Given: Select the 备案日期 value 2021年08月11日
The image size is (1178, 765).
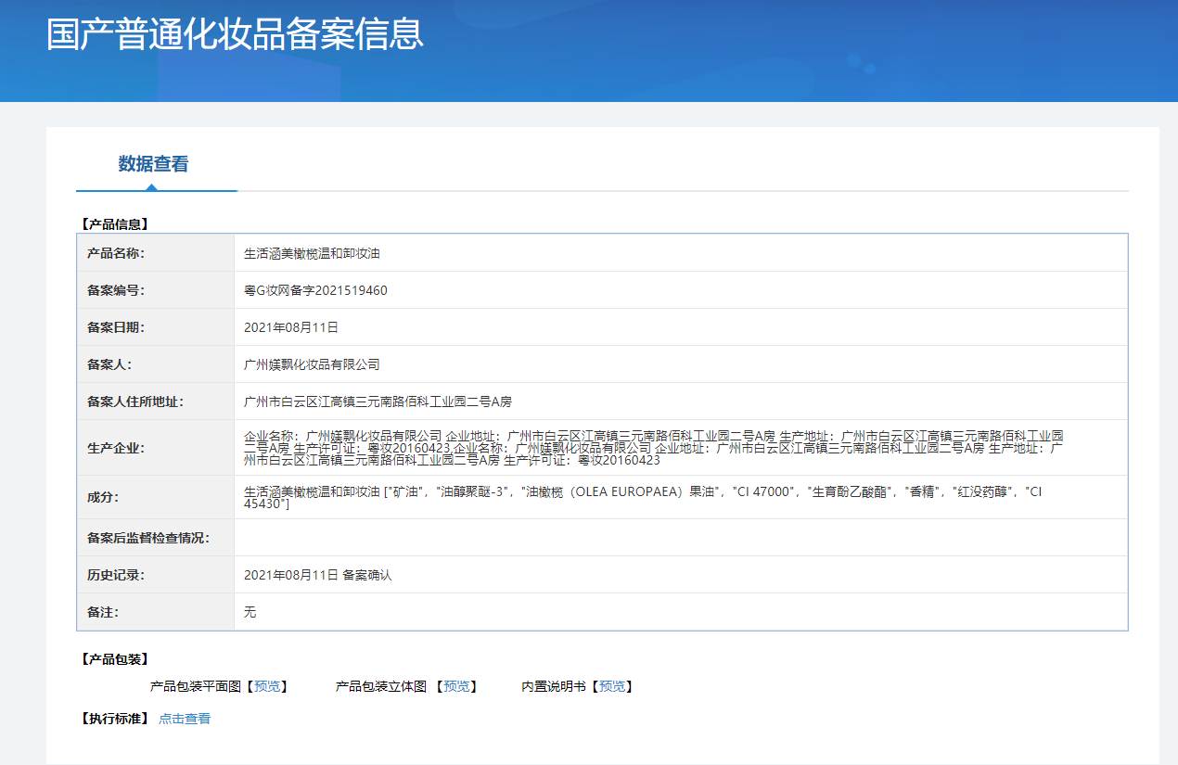Looking at the screenshot, I should [291, 327].
